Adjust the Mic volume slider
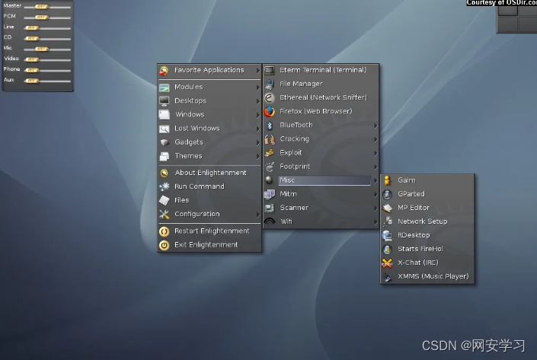Image resolution: width=537 pixels, height=360 pixels. 41,49
